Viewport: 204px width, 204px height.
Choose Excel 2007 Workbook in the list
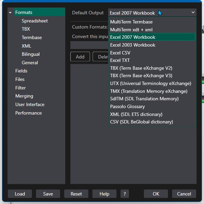coord(152,37)
